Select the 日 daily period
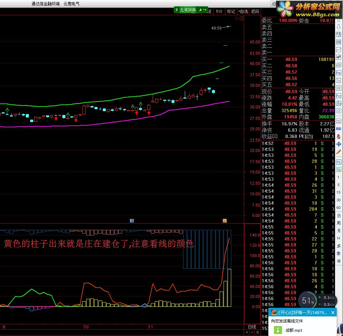The width and height of the screenshot is (343, 336). pos(339,216)
